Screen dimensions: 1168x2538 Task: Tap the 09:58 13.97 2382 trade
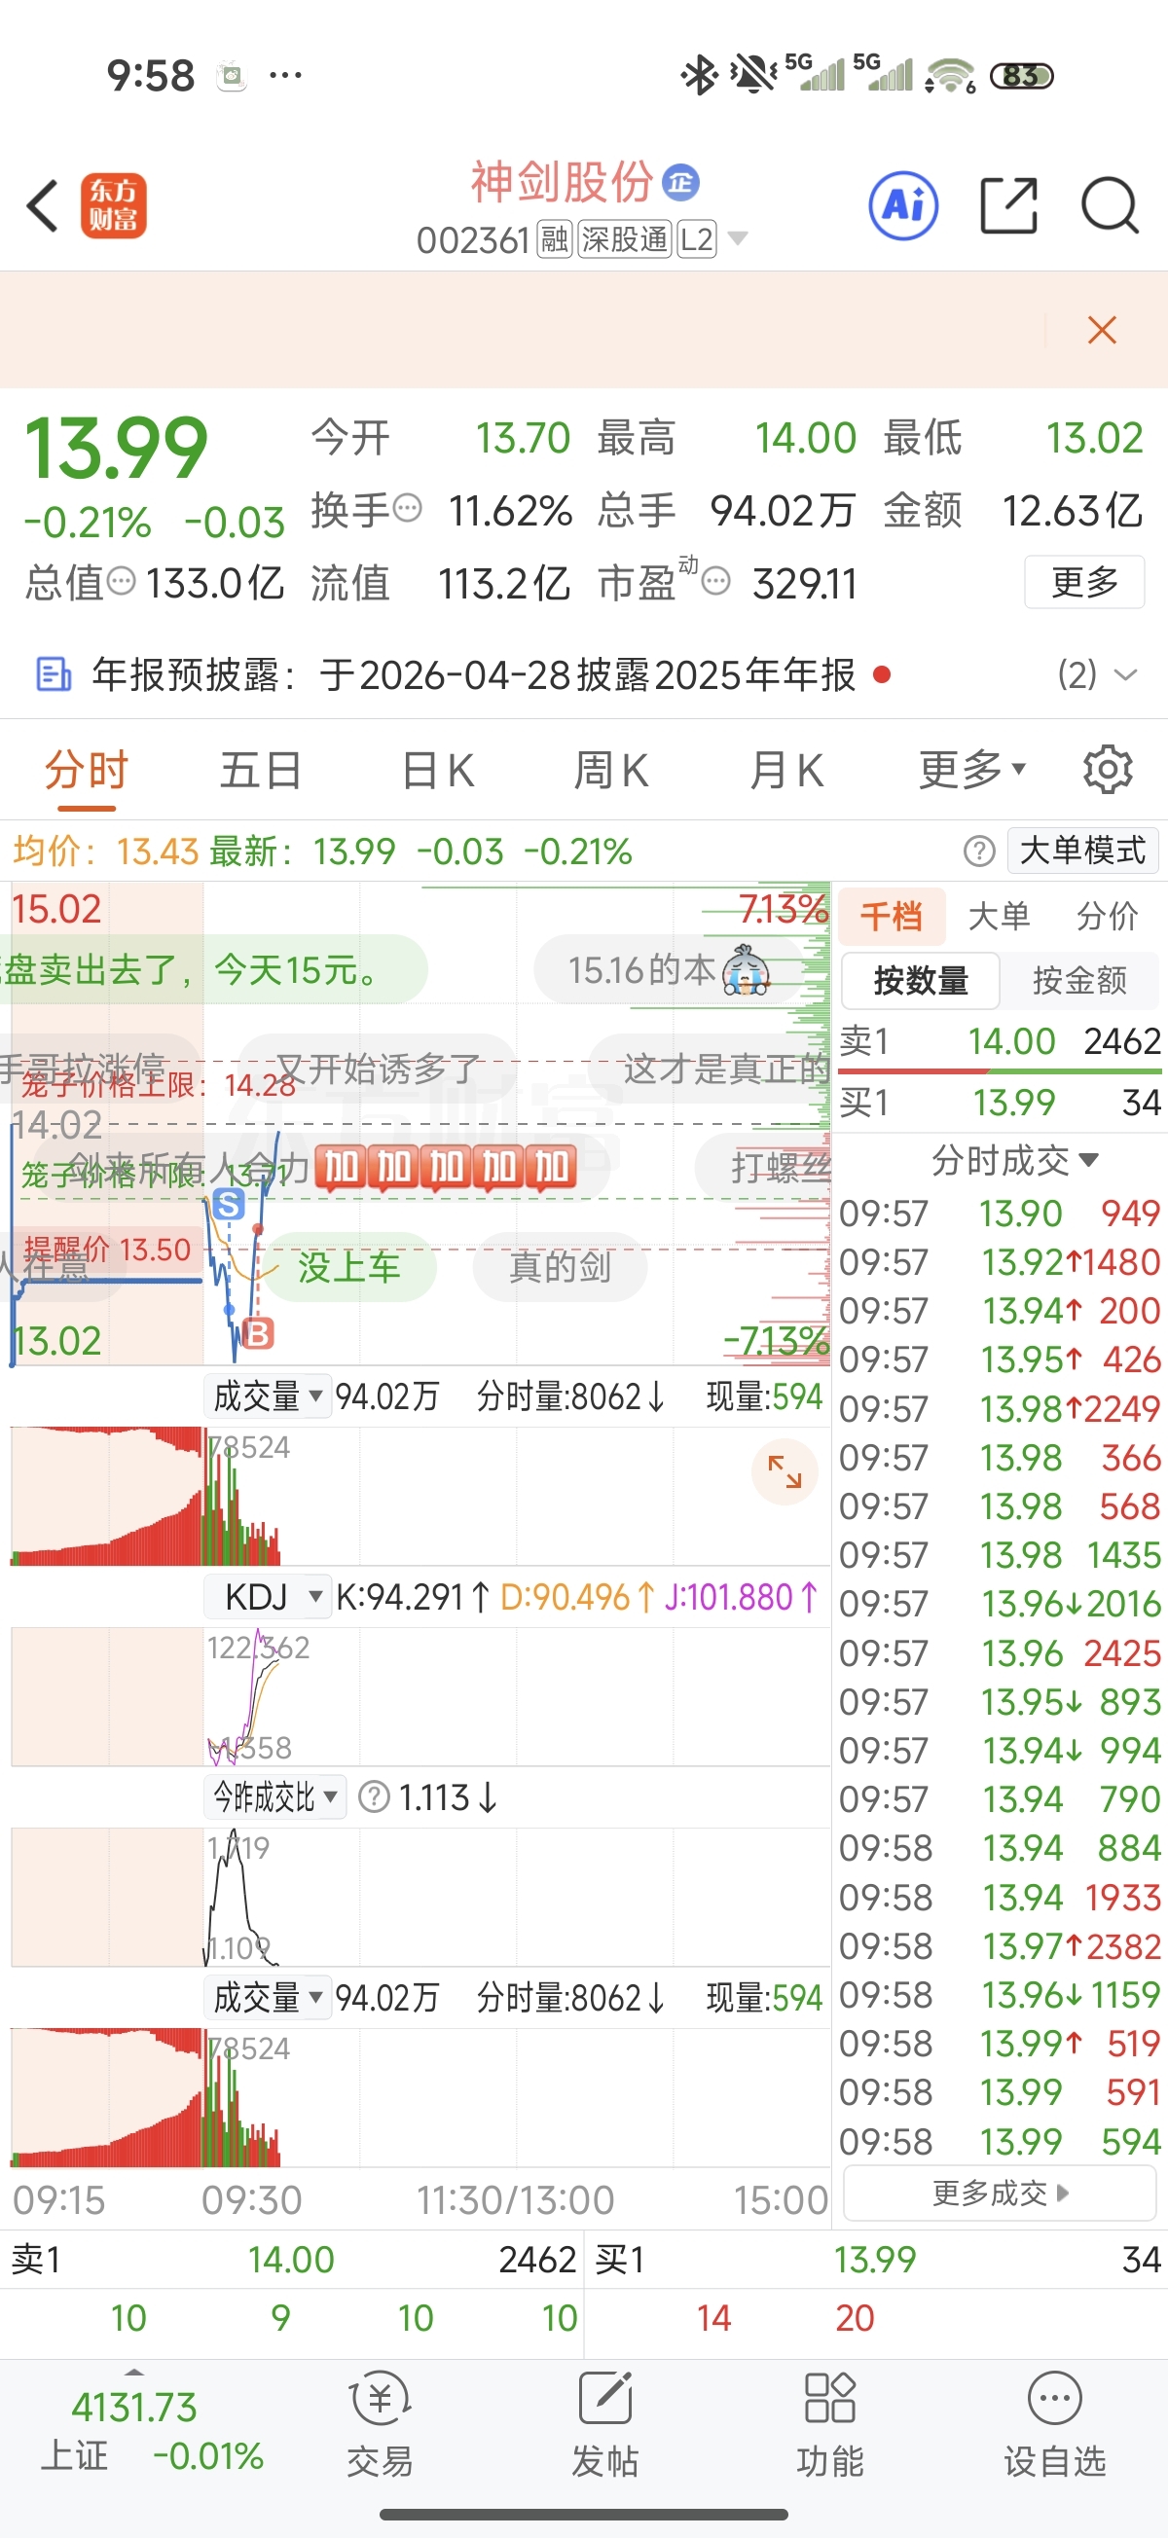[x=1000, y=1946]
